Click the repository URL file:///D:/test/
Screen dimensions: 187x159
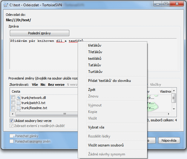pyautogui.click(x=18, y=20)
